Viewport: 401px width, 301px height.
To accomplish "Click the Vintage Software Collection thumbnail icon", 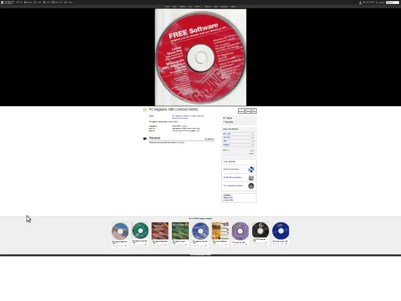I will pyautogui.click(x=251, y=186).
